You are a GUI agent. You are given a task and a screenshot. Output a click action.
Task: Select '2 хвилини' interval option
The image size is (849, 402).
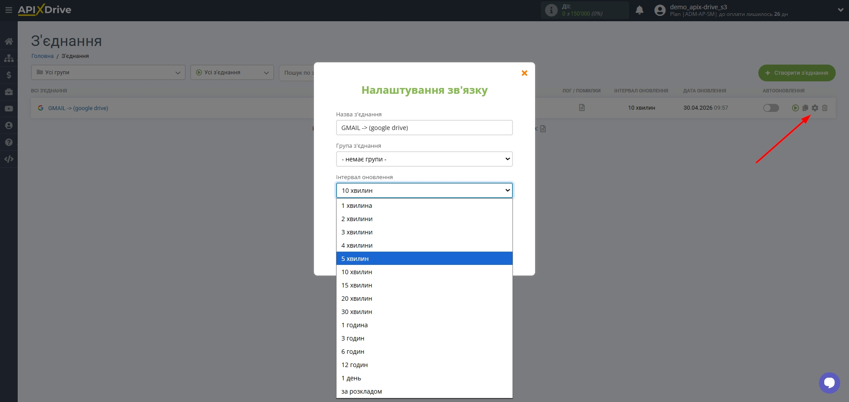(x=424, y=219)
